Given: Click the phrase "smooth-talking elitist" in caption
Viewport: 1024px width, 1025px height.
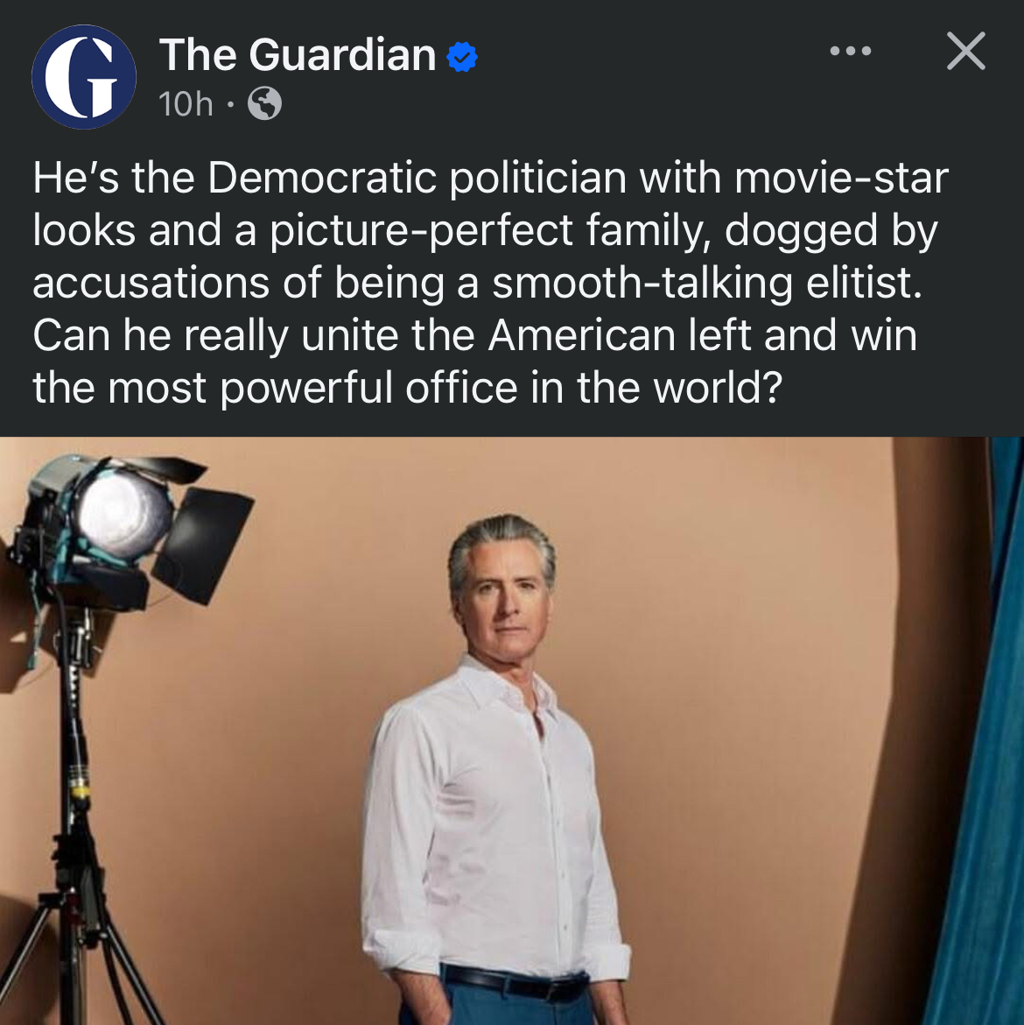Looking at the screenshot, I should (707, 283).
